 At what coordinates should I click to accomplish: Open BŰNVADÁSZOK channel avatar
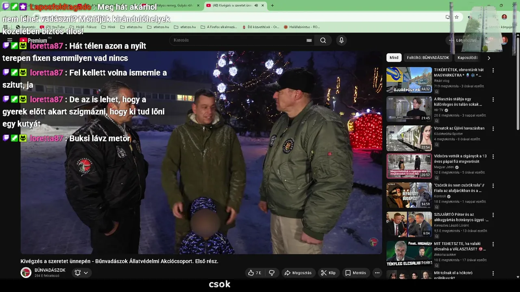(26, 273)
